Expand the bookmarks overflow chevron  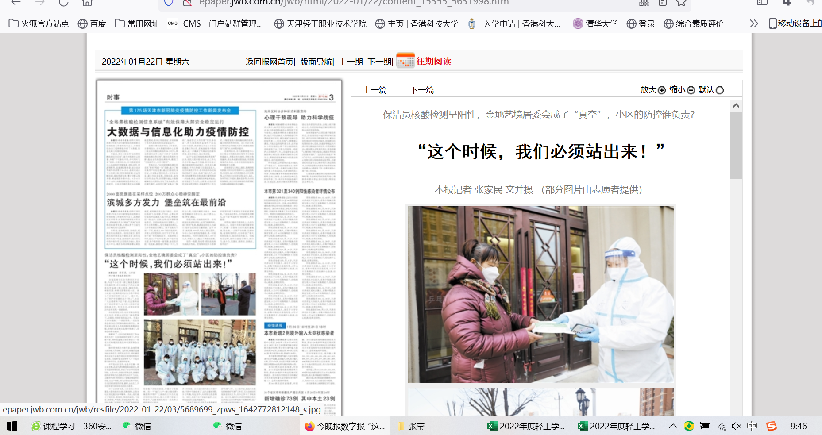click(x=754, y=23)
